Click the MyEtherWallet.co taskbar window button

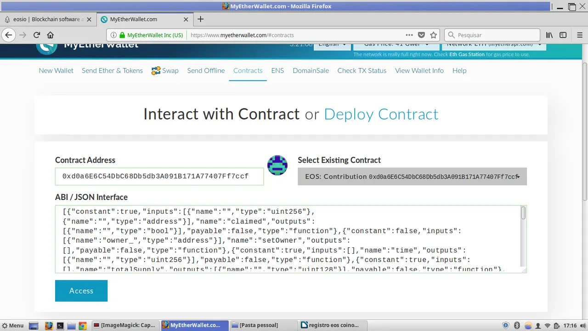click(x=194, y=325)
